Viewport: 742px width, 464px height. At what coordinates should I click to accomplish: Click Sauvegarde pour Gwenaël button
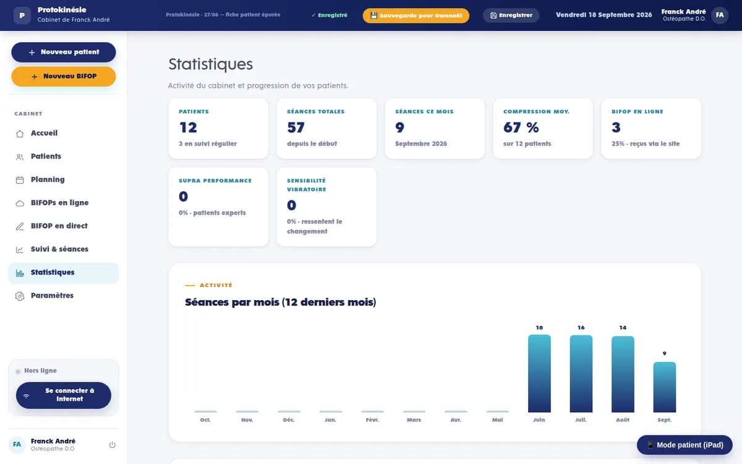416,15
